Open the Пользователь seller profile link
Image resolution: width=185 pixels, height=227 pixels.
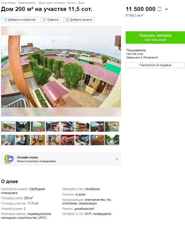(136, 50)
